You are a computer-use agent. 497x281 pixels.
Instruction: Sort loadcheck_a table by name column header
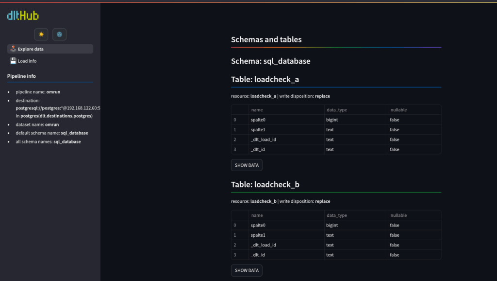(x=286, y=110)
